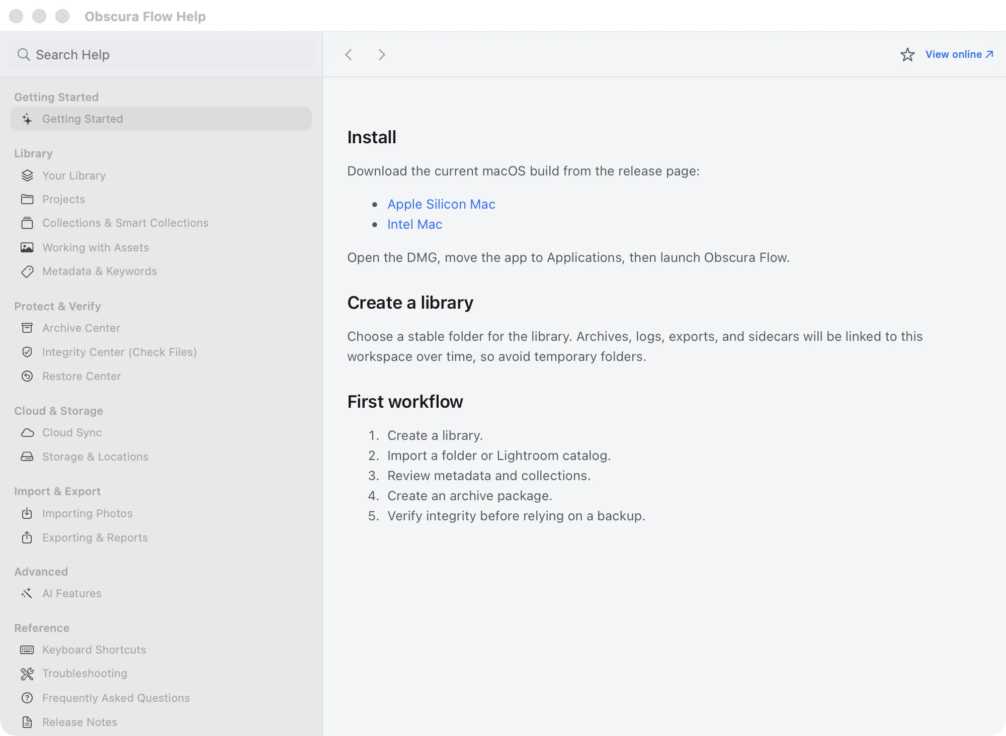Open the AI Features page
The width and height of the screenshot is (1006, 736).
click(x=161, y=593)
